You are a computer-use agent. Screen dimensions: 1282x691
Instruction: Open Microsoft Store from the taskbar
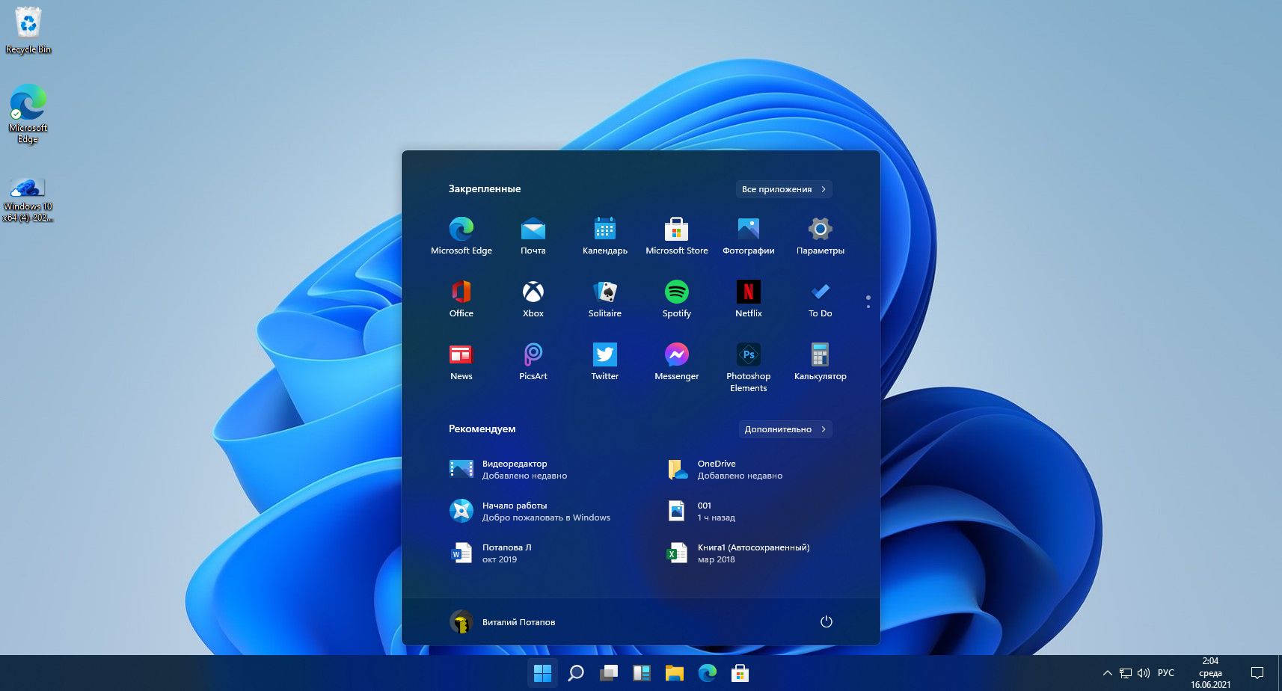tap(740, 673)
